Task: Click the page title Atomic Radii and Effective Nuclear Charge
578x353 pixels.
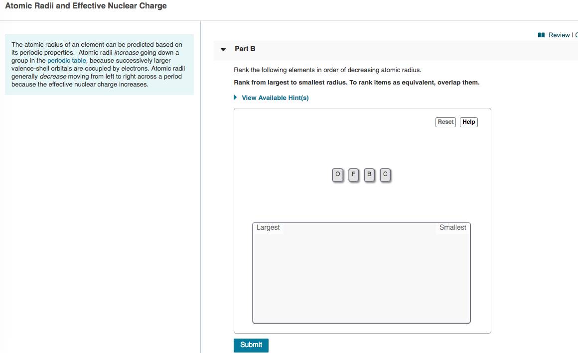Action: (86, 6)
